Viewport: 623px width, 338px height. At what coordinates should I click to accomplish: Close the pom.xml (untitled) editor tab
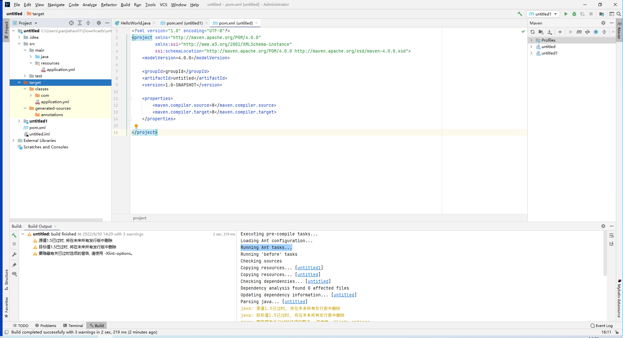pyautogui.click(x=256, y=23)
